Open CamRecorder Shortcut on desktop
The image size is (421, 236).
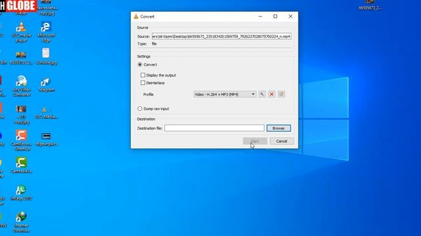coord(21,140)
